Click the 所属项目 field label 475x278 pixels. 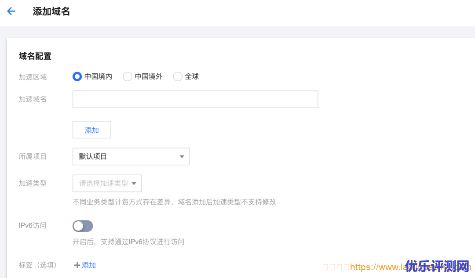pyautogui.click(x=33, y=156)
